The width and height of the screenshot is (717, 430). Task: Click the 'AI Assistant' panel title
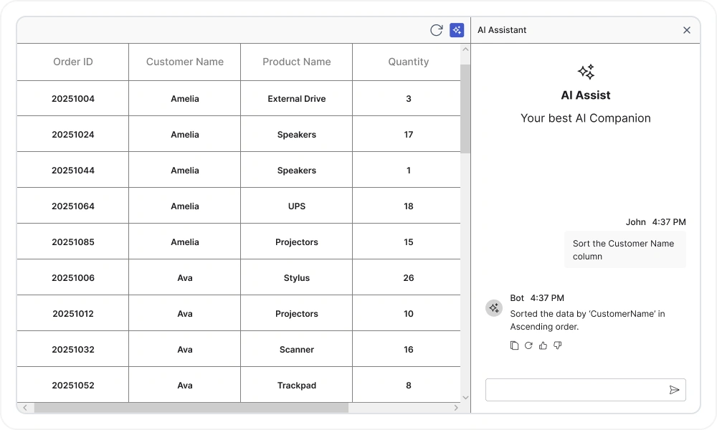pyautogui.click(x=502, y=30)
